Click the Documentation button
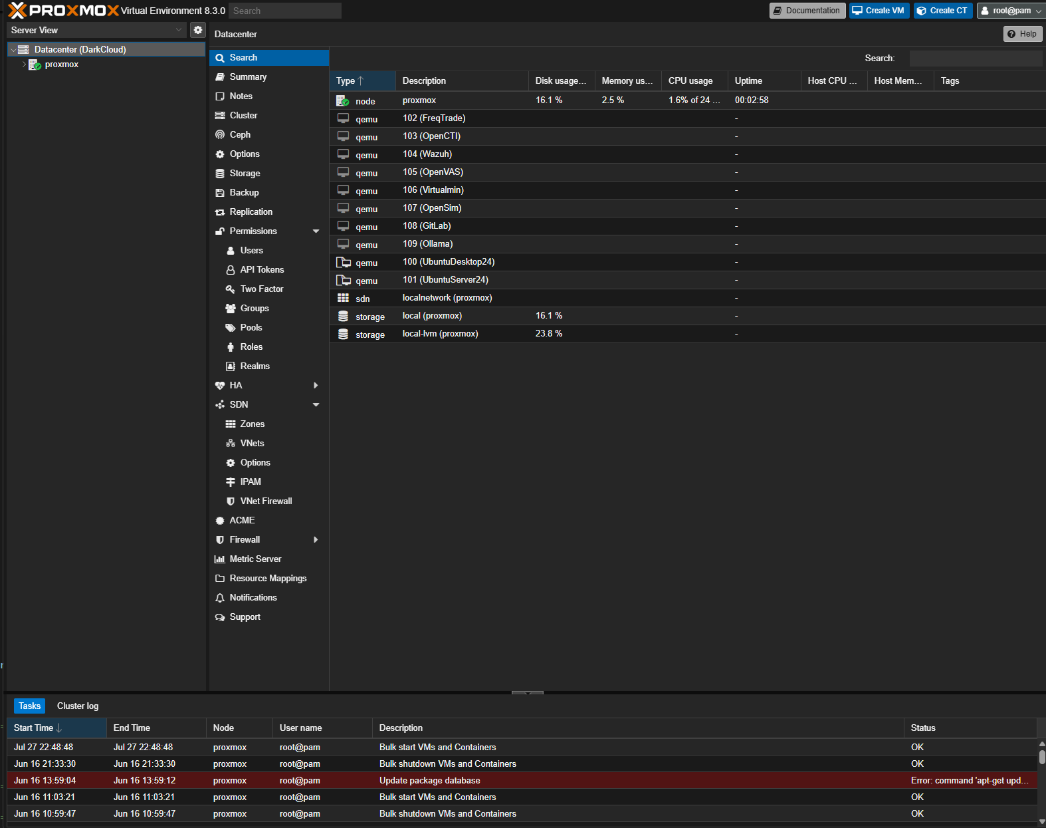 (x=807, y=11)
